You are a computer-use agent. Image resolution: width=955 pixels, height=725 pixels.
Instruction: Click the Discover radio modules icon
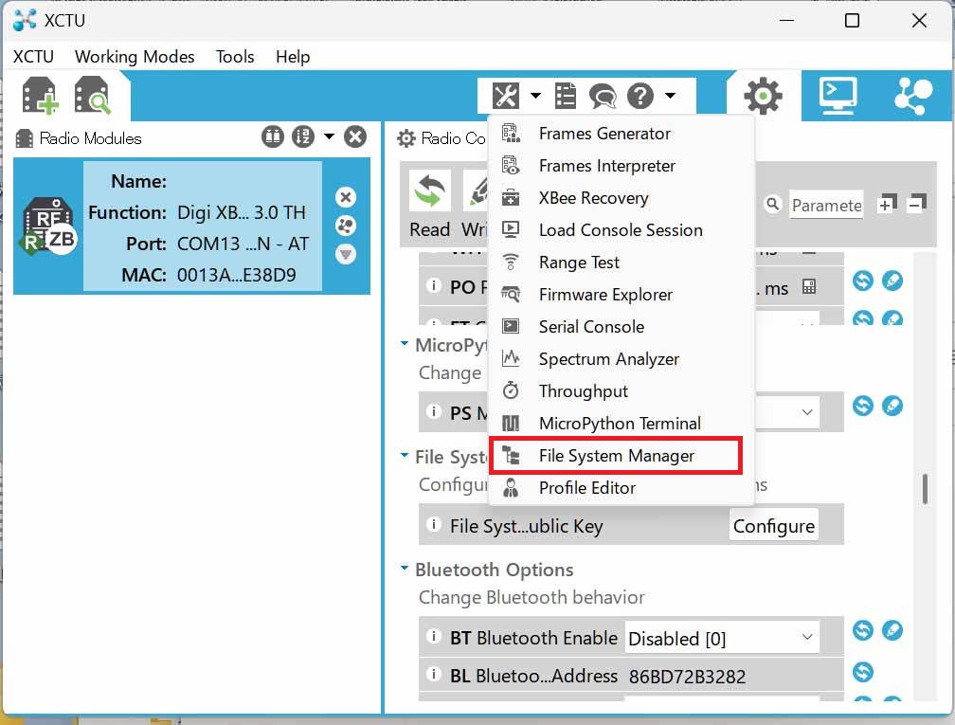pos(93,96)
